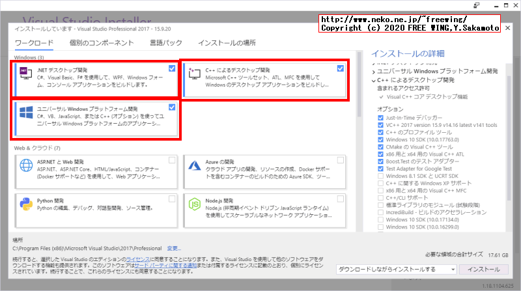
Task: Click the installation details panel scrollbar
Action: click(x=509, y=139)
